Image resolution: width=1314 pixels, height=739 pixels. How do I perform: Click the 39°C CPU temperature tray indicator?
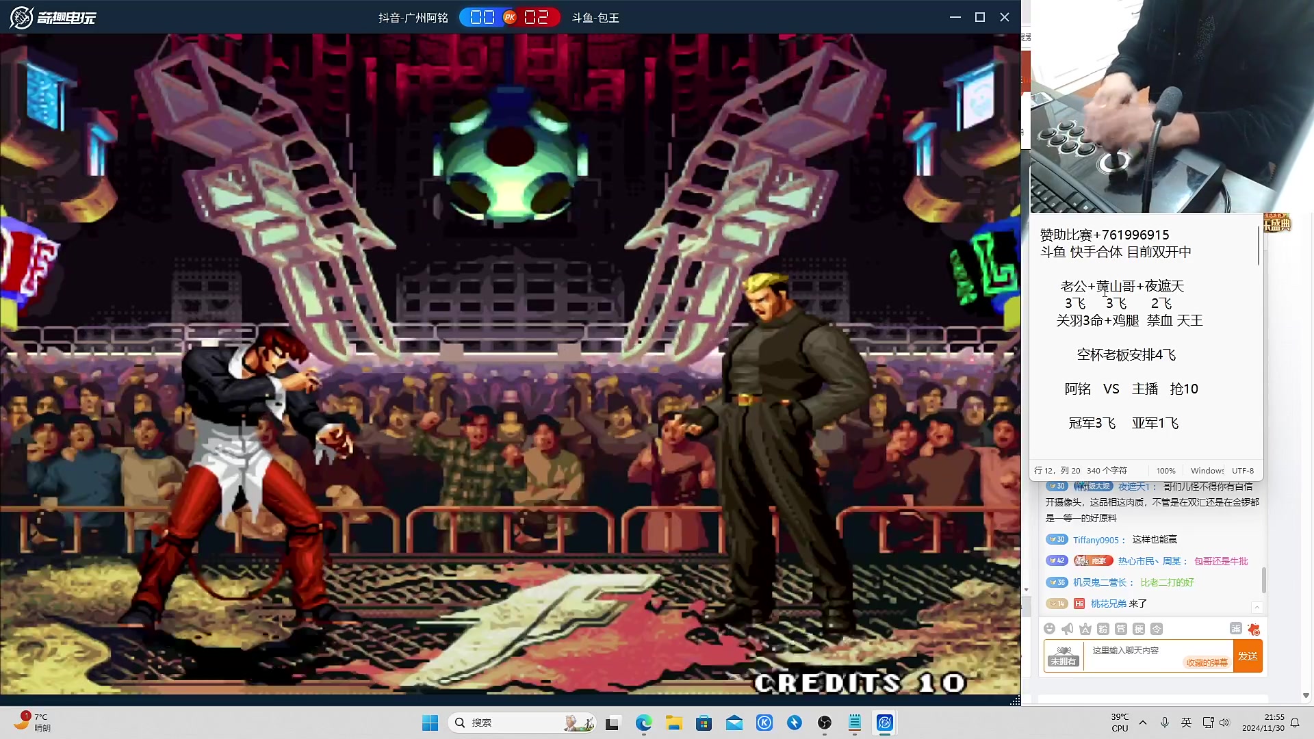(x=1120, y=723)
